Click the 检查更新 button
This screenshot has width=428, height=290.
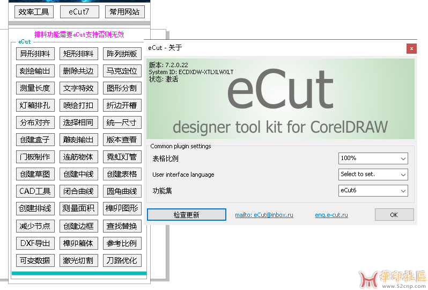pos(187,215)
